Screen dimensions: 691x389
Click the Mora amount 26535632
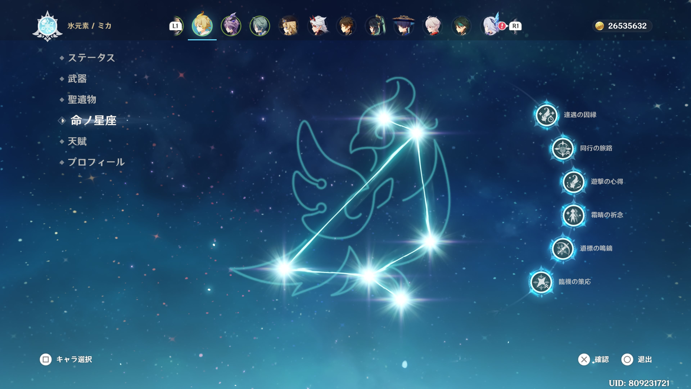pyautogui.click(x=627, y=26)
